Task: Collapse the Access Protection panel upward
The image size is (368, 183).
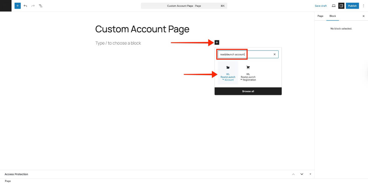Action: [x=293, y=174]
